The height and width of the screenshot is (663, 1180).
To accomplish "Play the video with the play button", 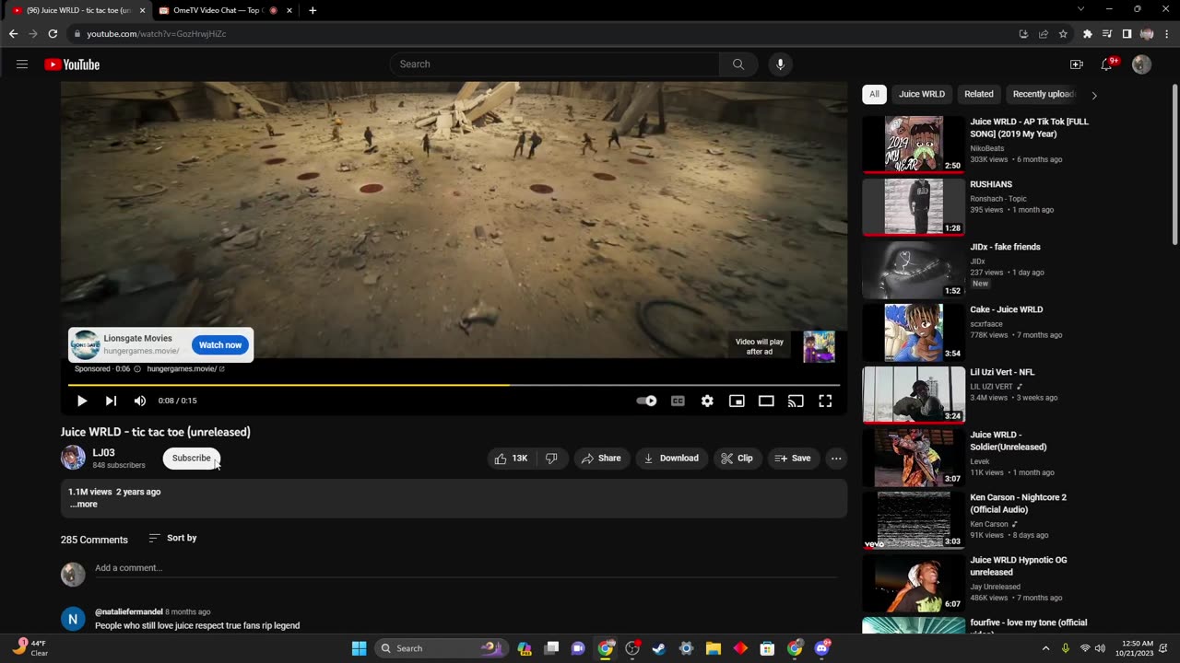I will (x=82, y=401).
